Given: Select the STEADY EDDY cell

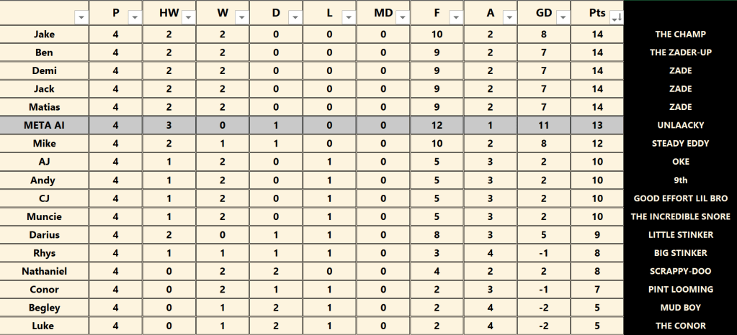Looking at the screenshot, I should coord(680,144).
